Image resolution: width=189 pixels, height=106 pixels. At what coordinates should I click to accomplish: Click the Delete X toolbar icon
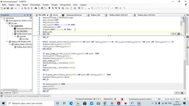(32, 8)
